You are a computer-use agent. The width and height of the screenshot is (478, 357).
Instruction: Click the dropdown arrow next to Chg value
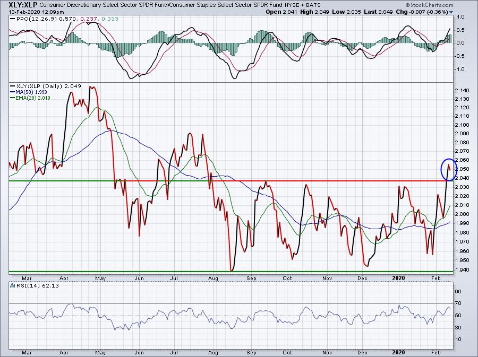coord(451,11)
